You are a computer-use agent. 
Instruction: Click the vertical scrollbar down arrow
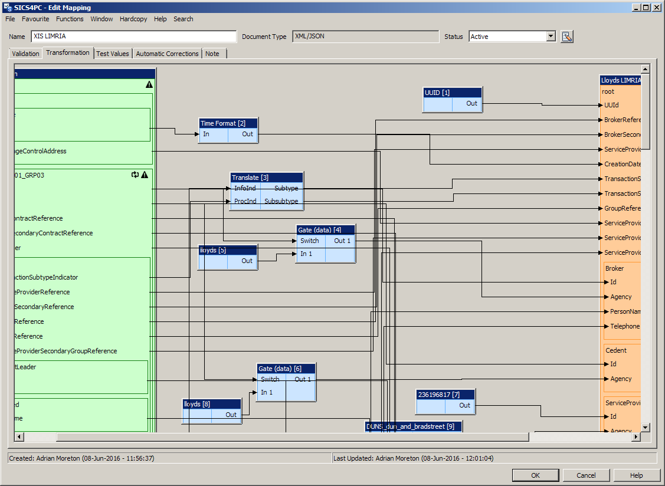(x=645, y=427)
